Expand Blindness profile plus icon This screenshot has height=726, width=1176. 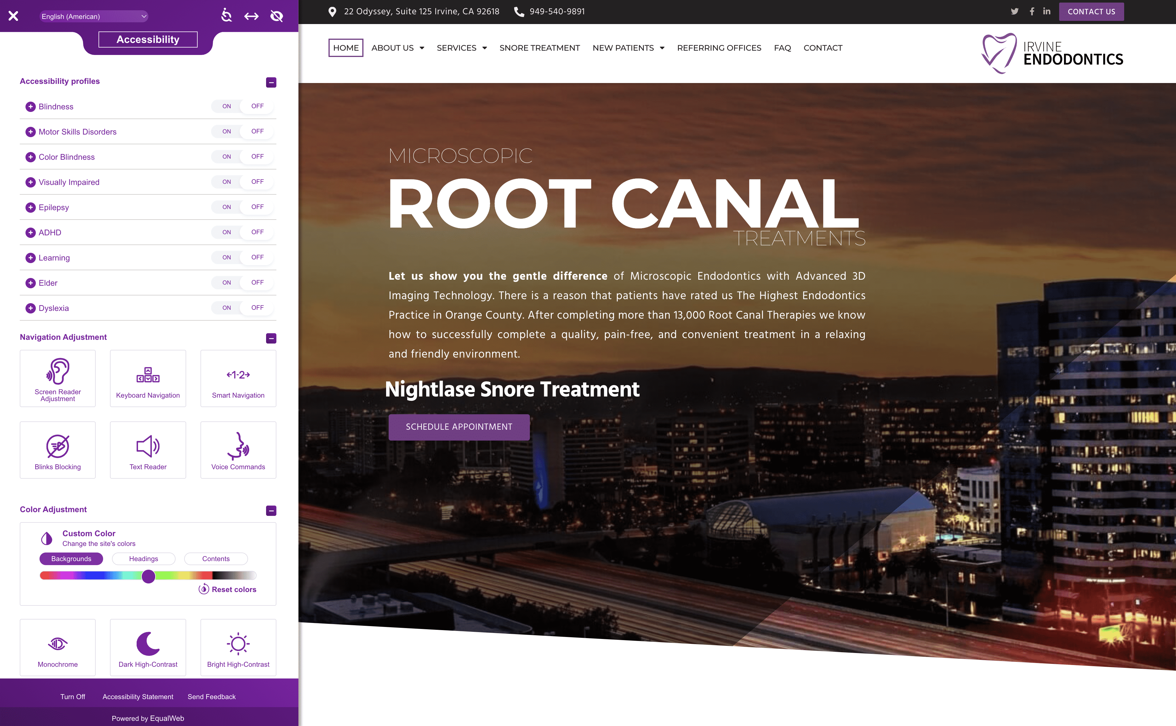click(31, 106)
